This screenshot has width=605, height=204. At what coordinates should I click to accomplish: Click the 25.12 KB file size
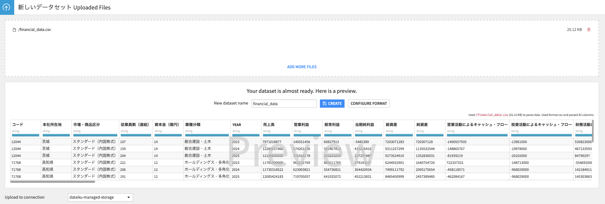[574, 30]
